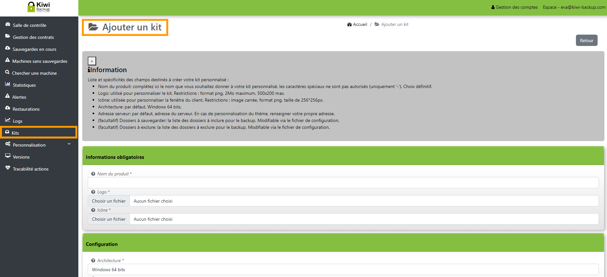Click the user icon near Gestion des comptes

493,7
